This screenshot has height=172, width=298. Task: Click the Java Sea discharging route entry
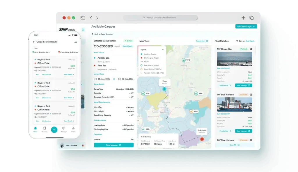(x=102, y=66)
